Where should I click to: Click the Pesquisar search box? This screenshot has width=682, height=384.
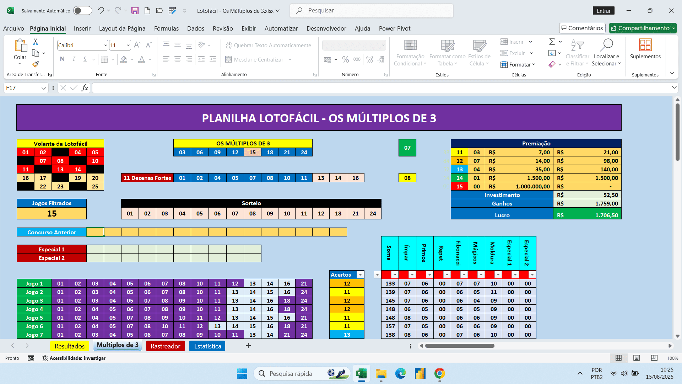[x=372, y=11]
